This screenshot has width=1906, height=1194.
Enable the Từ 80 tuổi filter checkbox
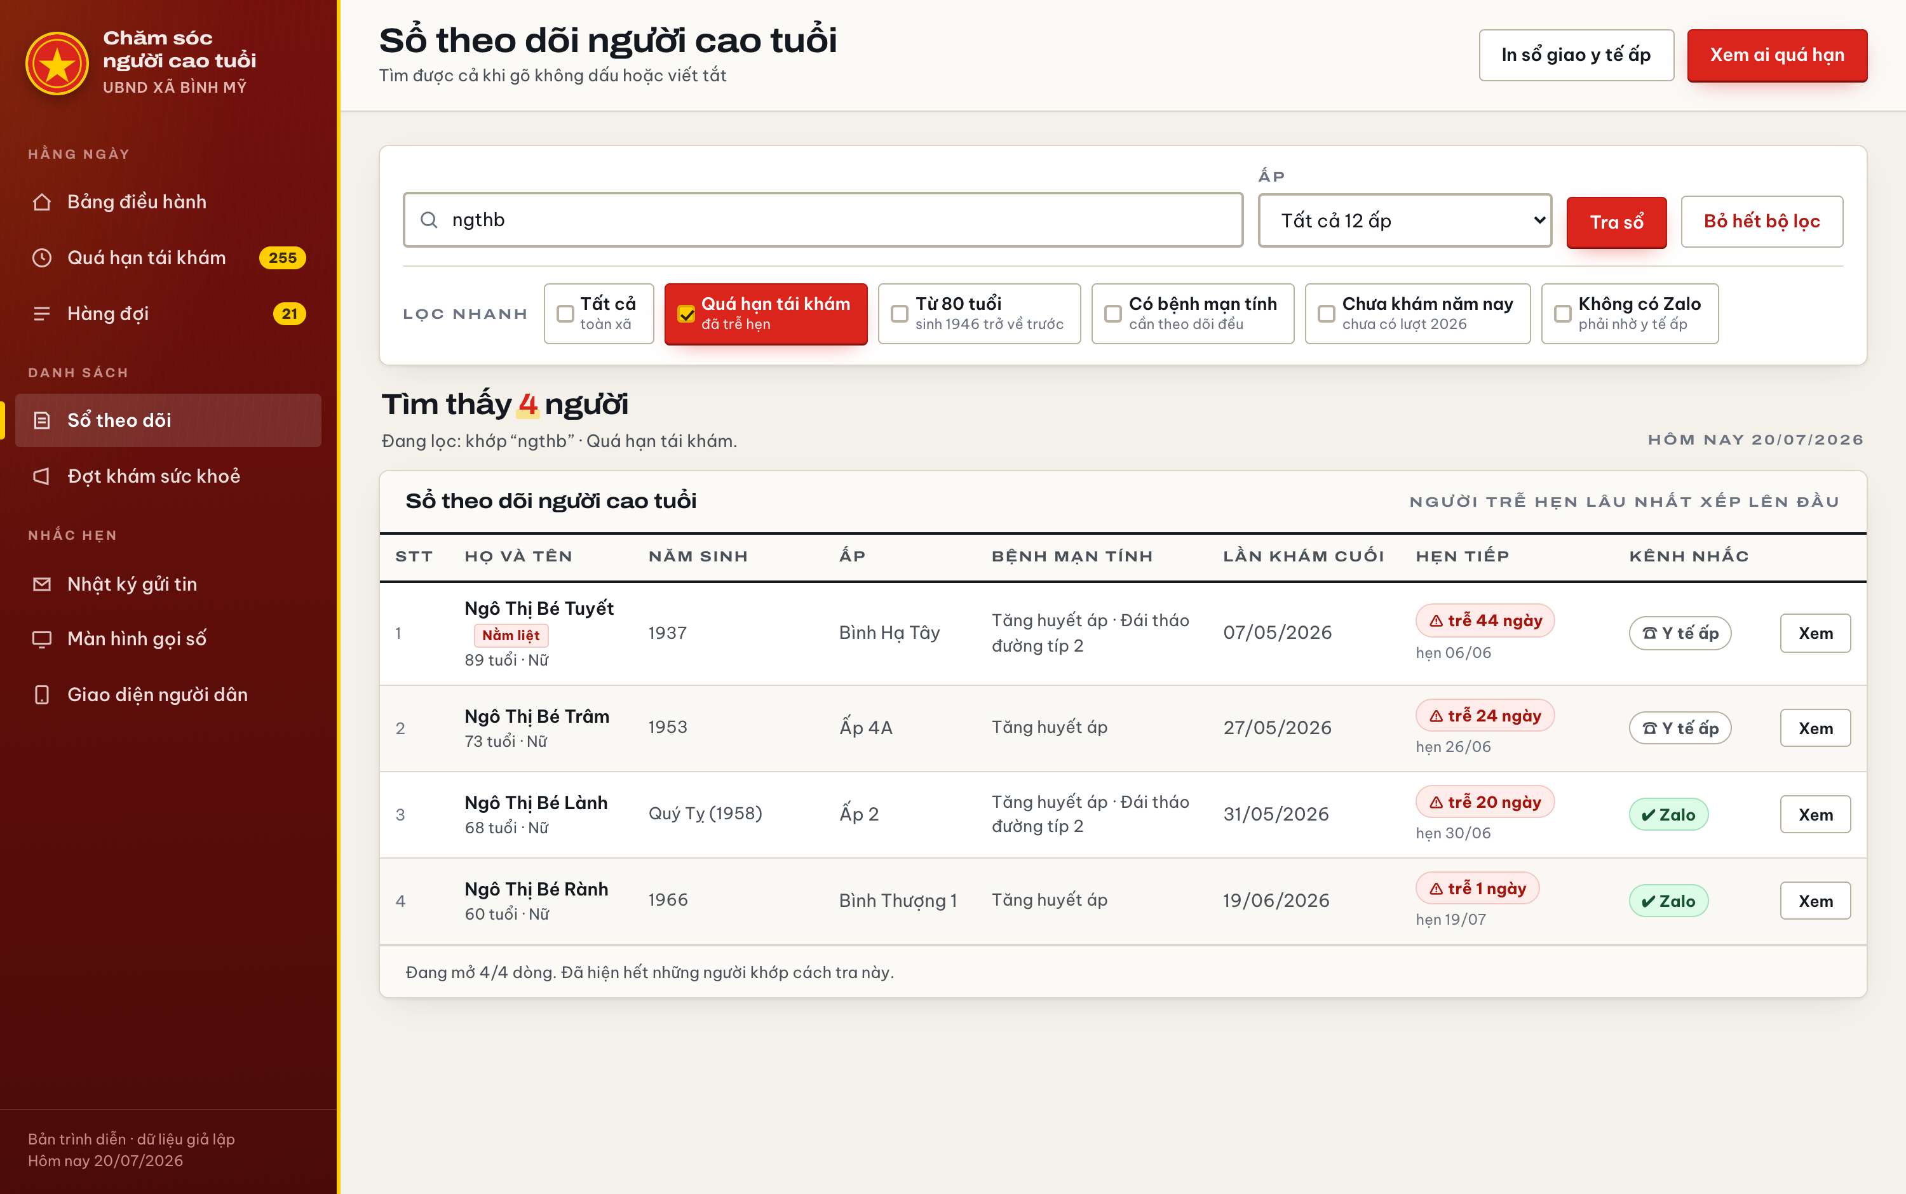tap(900, 314)
